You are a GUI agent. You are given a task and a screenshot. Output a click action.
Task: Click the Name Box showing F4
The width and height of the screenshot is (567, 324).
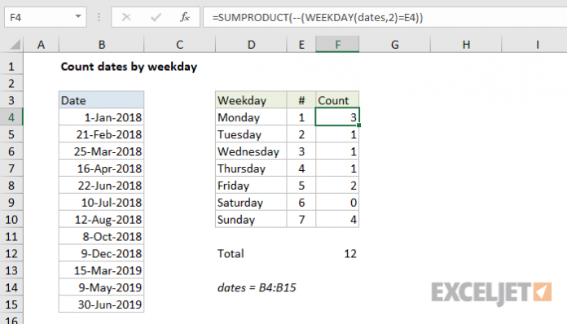(45, 17)
